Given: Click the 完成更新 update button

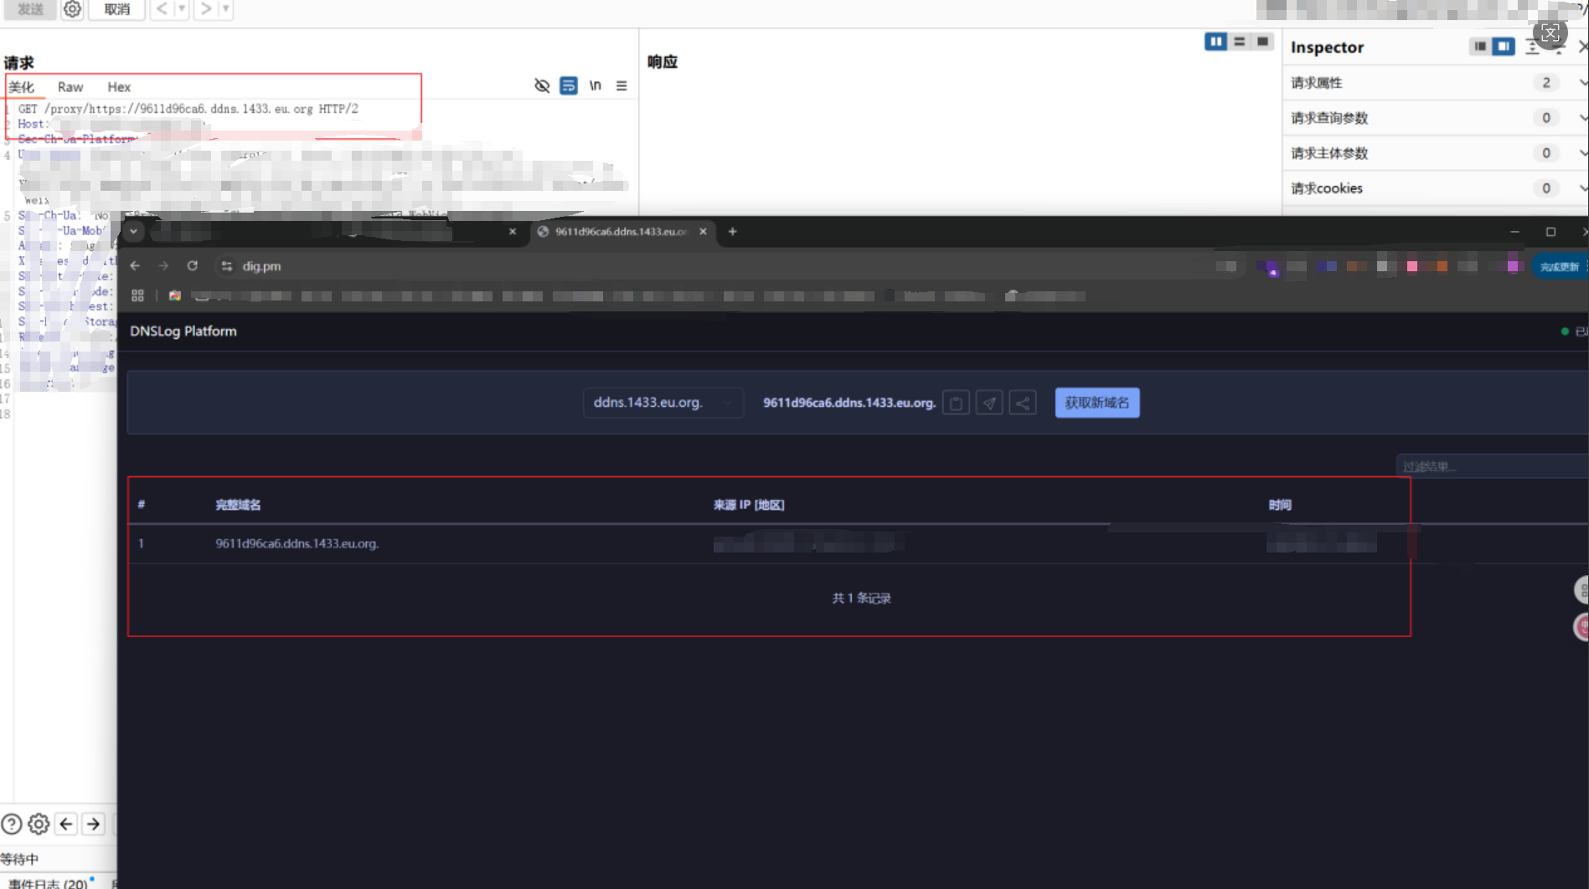Looking at the screenshot, I should (x=1560, y=266).
